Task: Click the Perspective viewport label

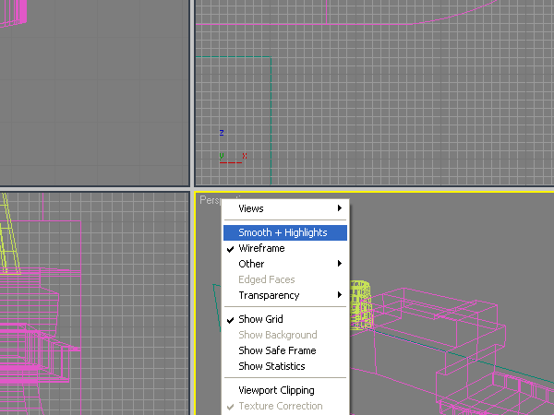Action: click(211, 200)
